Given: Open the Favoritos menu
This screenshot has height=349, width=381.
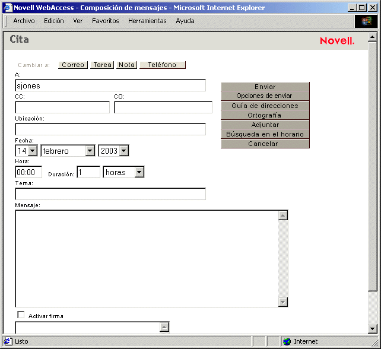Looking at the screenshot, I should [106, 21].
